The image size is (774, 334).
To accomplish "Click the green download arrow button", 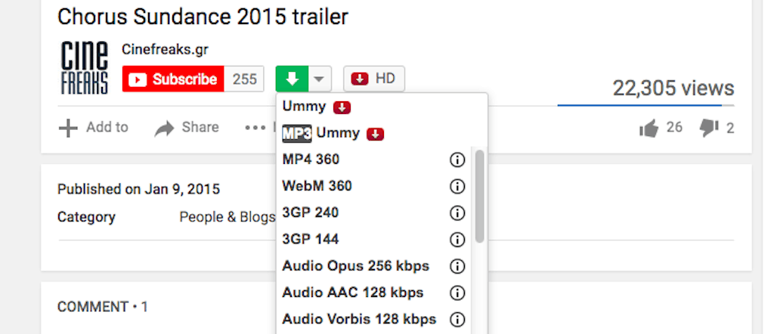I will click(x=293, y=79).
